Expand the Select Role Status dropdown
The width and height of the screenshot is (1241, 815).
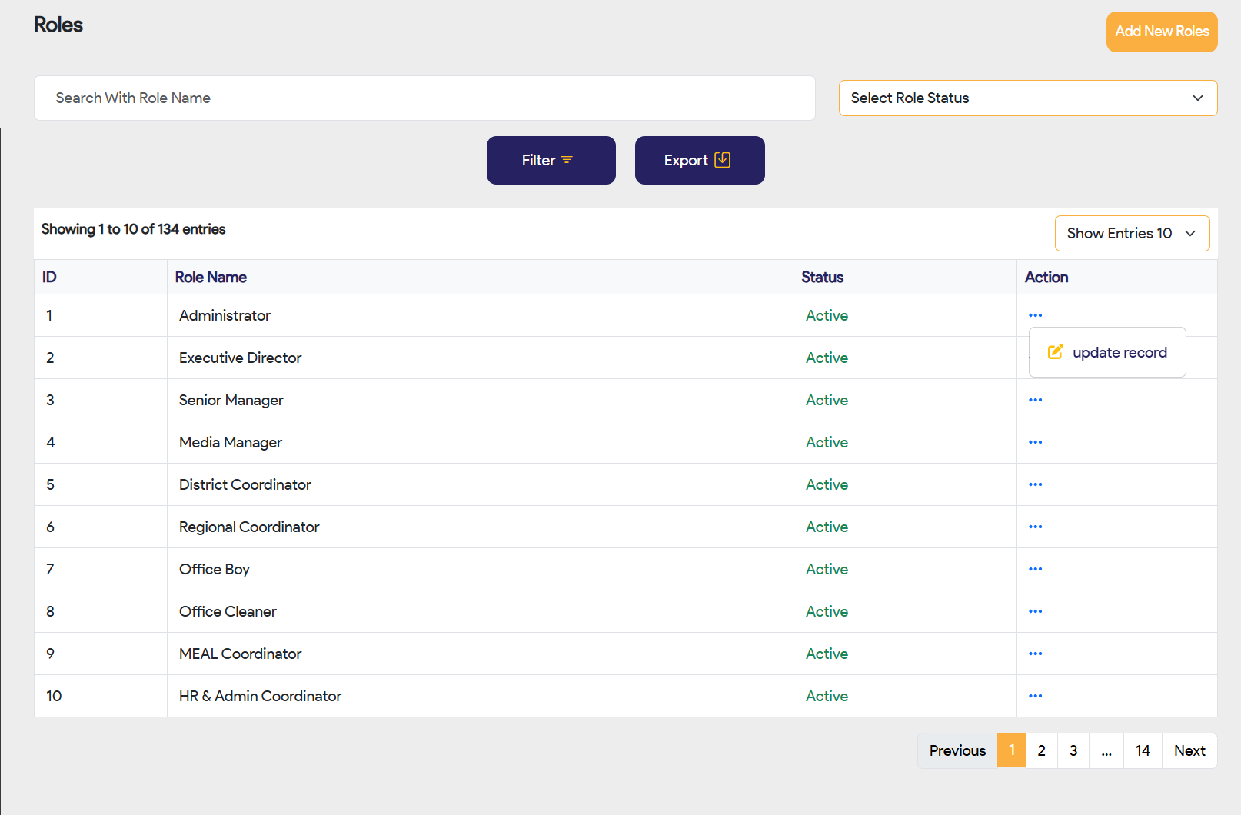click(1027, 98)
